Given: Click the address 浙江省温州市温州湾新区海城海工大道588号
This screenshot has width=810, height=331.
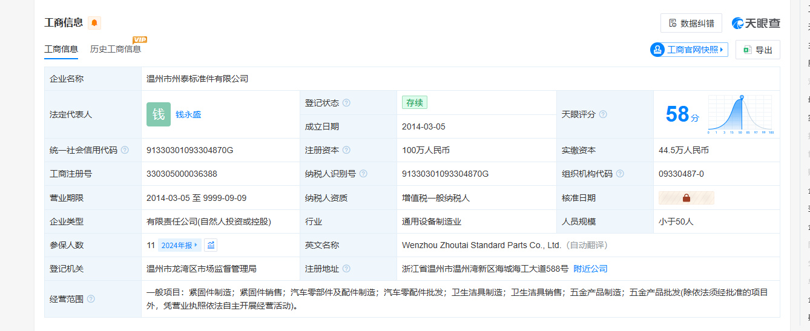Looking at the screenshot, I should pos(485,269).
